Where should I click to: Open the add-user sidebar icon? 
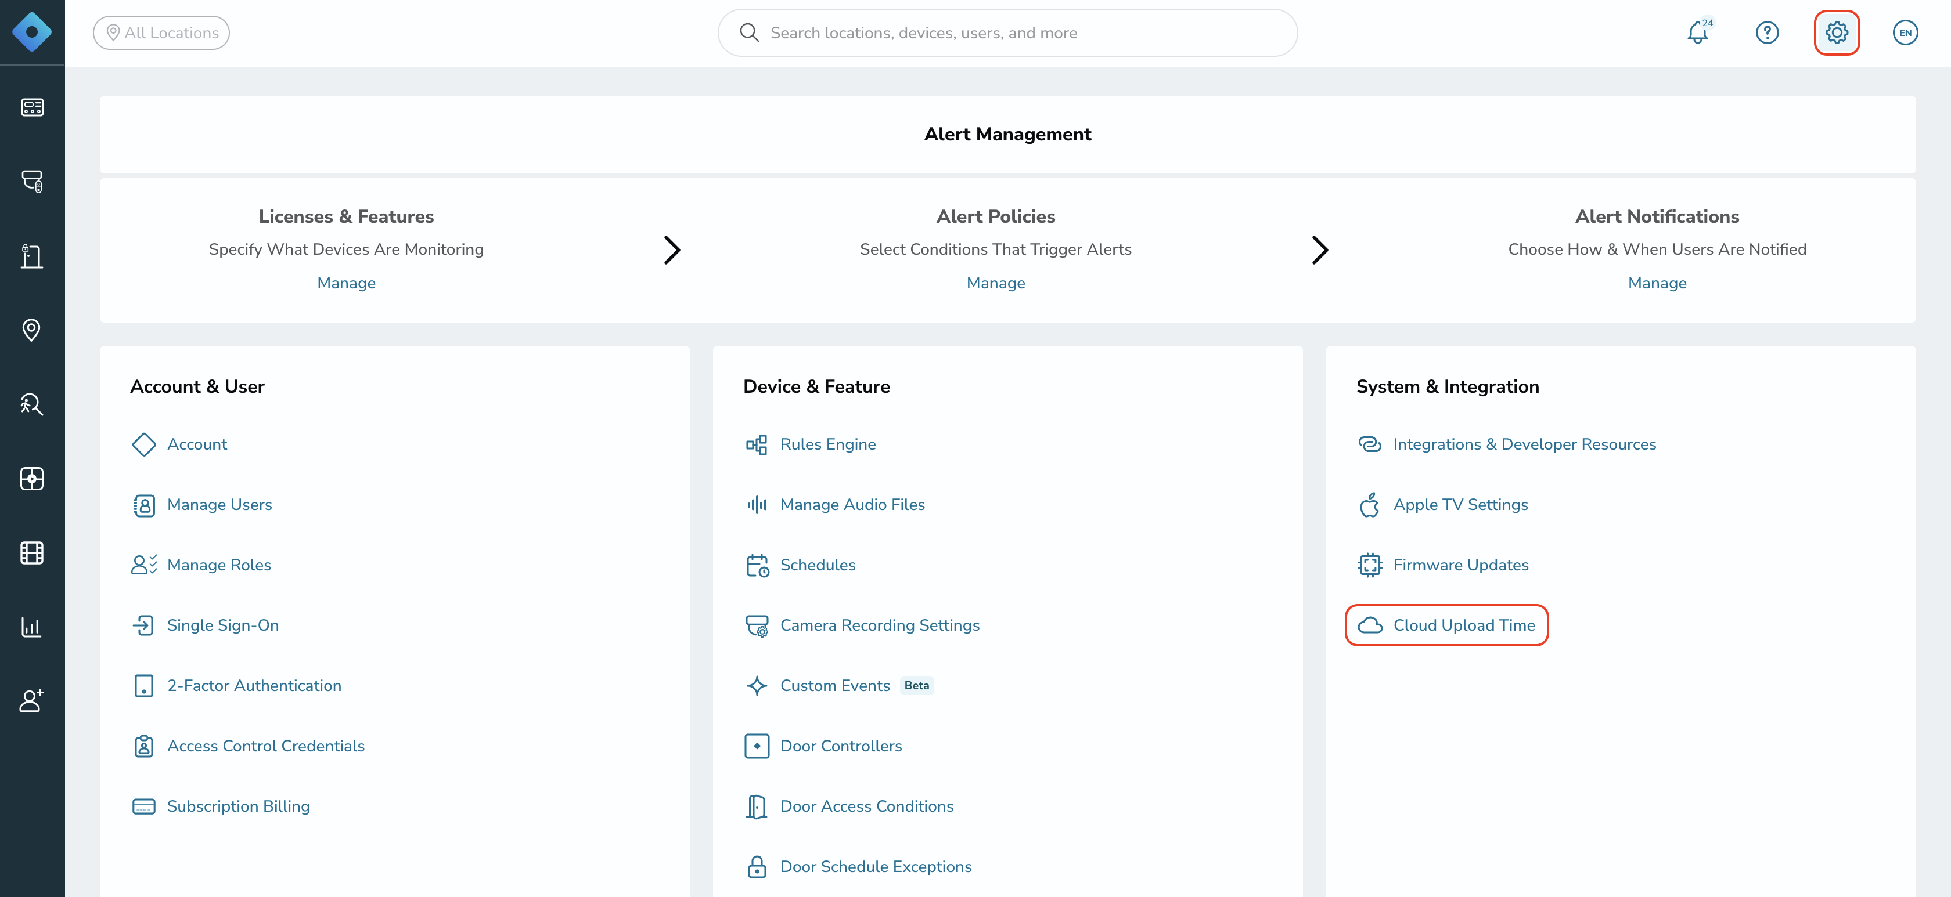[x=32, y=701]
